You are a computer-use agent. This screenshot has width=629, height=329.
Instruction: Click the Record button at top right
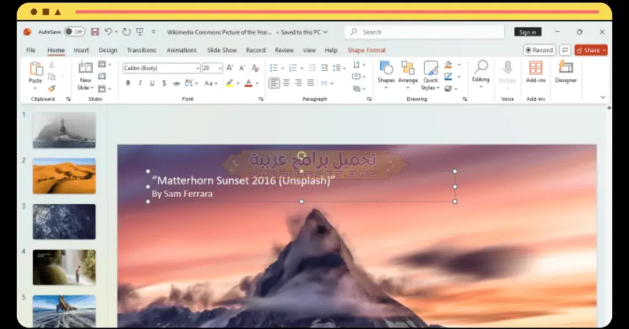(539, 50)
